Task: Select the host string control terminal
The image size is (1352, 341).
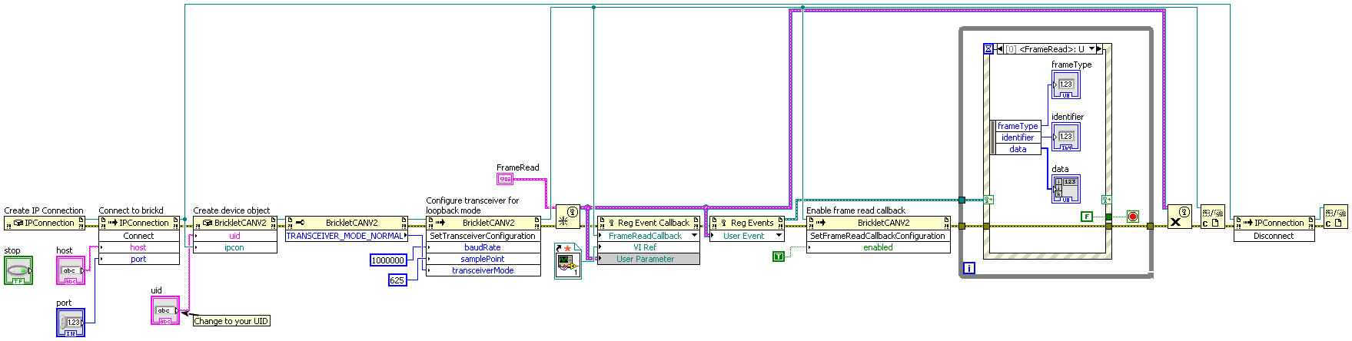Action: click(x=71, y=270)
